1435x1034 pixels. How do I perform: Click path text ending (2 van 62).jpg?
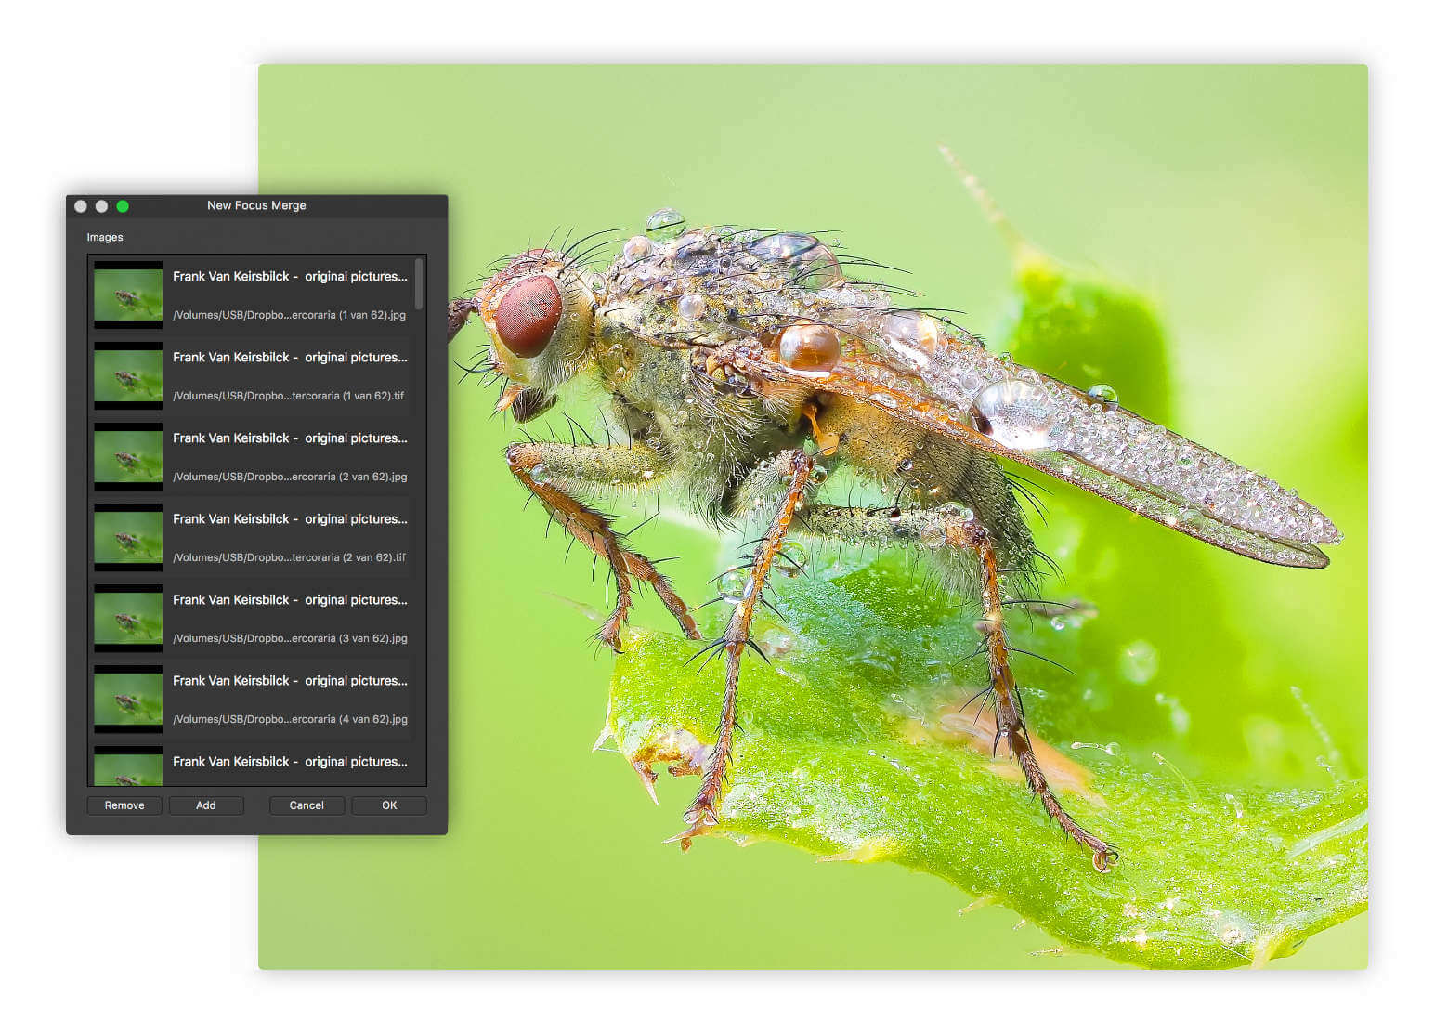point(290,477)
